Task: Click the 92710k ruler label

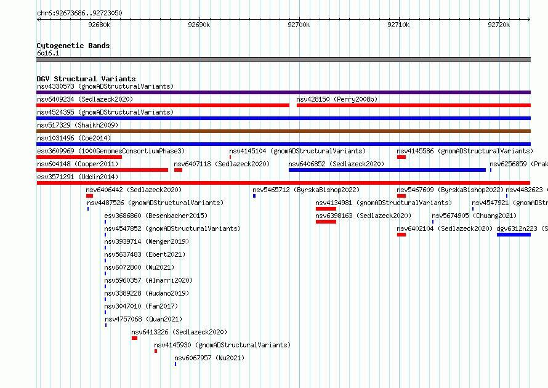Action: point(398,25)
